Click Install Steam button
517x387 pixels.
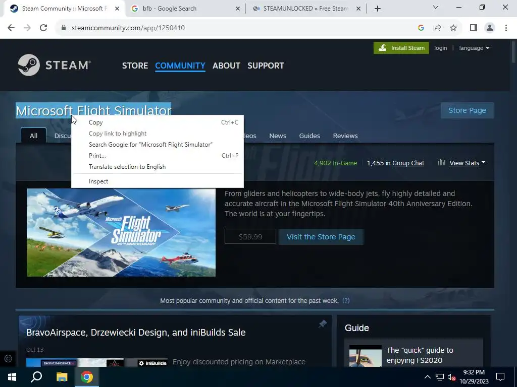pos(401,48)
